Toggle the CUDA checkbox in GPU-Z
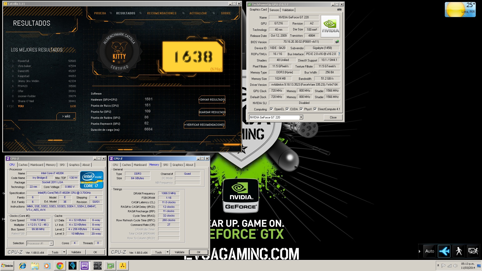The width and height of the screenshot is (482, 271). pos(287,109)
